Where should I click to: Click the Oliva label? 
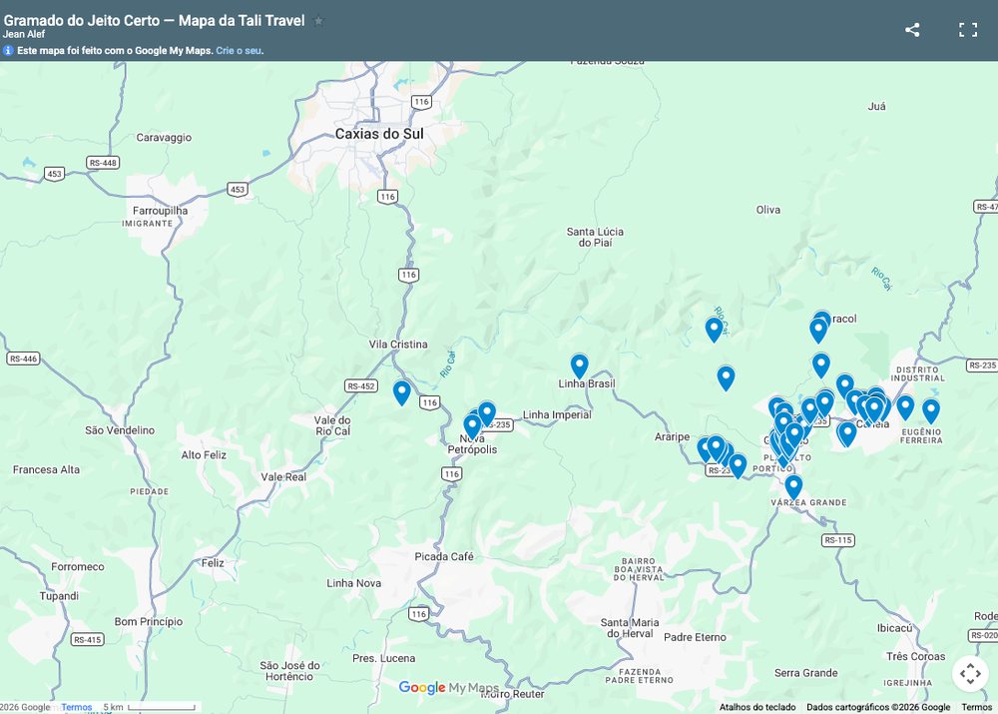point(768,210)
